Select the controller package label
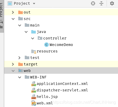 pyautogui.click(x=55, y=38)
